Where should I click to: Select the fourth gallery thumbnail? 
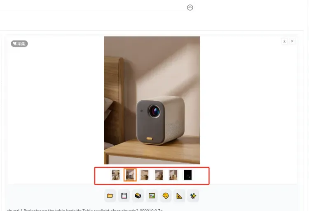(159, 175)
